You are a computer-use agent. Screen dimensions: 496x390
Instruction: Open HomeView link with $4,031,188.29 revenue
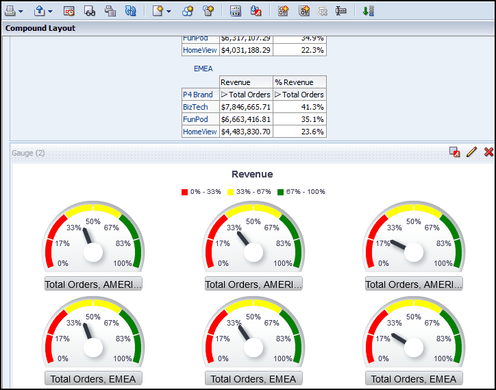(x=200, y=50)
